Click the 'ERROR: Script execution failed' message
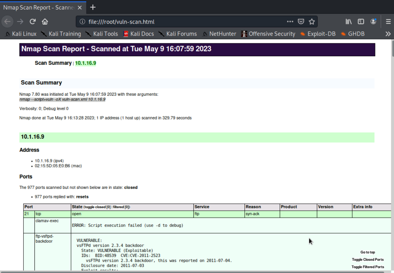 coord(128,226)
